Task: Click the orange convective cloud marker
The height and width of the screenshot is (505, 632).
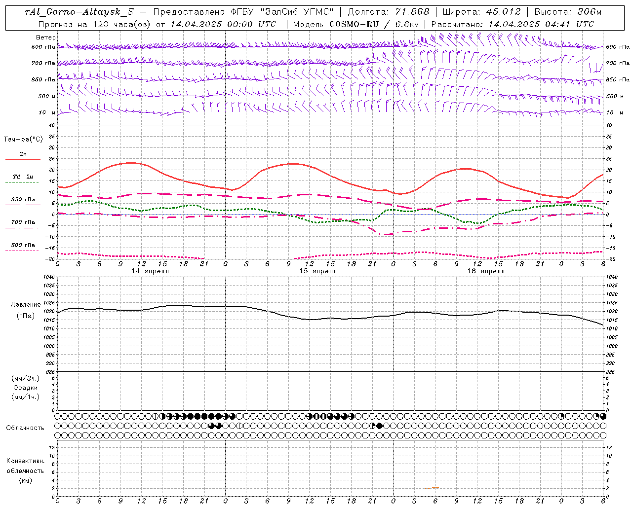Action: click(x=432, y=488)
